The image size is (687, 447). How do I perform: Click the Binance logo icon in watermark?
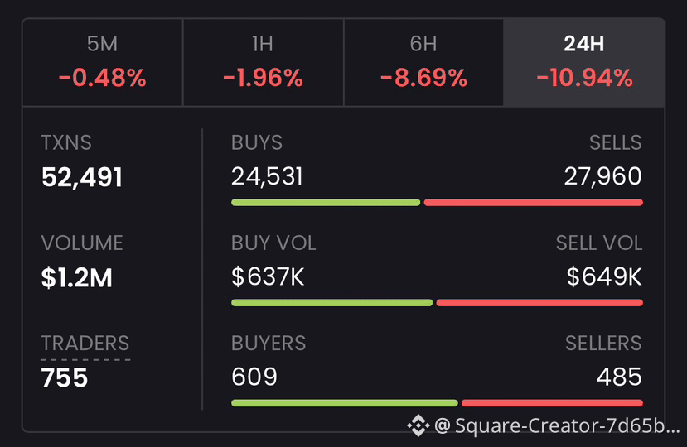click(418, 425)
